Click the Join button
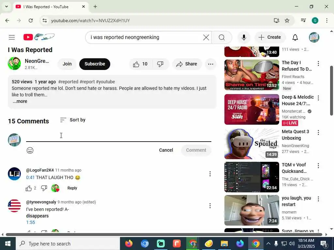Image resolution: width=334 pixels, height=250 pixels. pyautogui.click(x=67, y=64)
